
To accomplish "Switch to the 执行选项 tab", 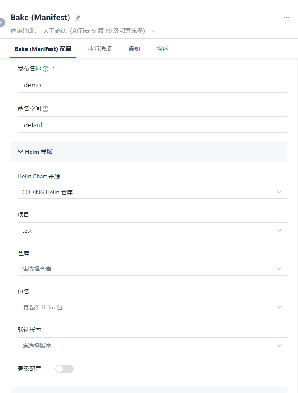I will pyautogui.click(x=100, y=49).
